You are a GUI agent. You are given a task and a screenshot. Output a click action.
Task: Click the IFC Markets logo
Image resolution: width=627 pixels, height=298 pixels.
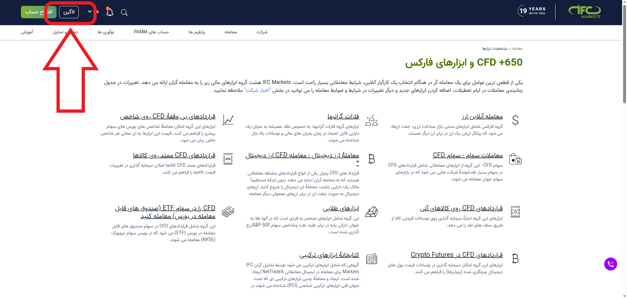[x=585, y=12]
